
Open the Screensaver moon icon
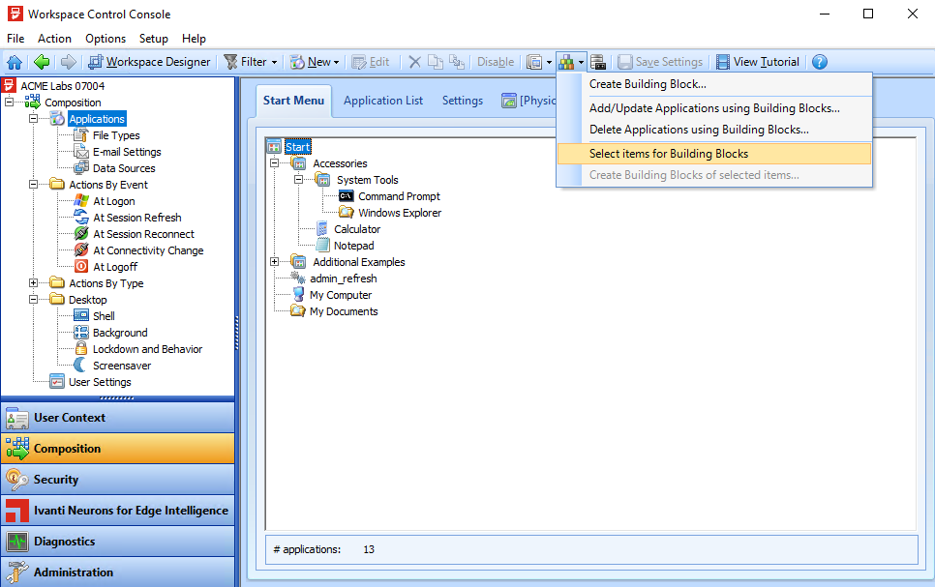80,366
